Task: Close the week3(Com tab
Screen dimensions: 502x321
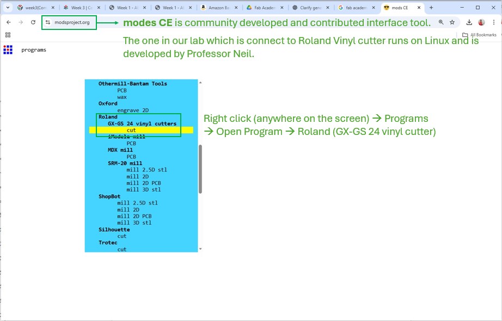Action: coord(53,8)
